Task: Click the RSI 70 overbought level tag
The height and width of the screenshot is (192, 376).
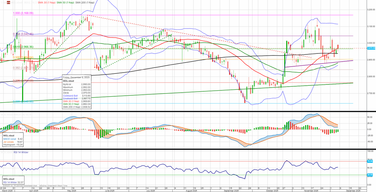Action: 370,161
